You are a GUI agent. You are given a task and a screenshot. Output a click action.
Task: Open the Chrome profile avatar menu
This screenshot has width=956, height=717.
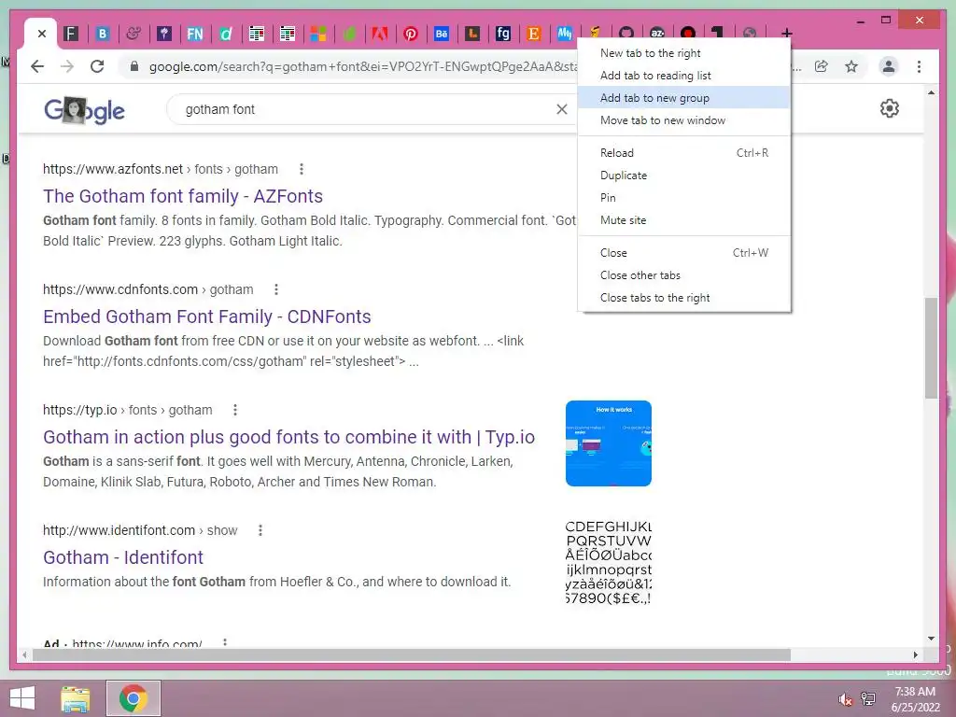pos(889,66)
